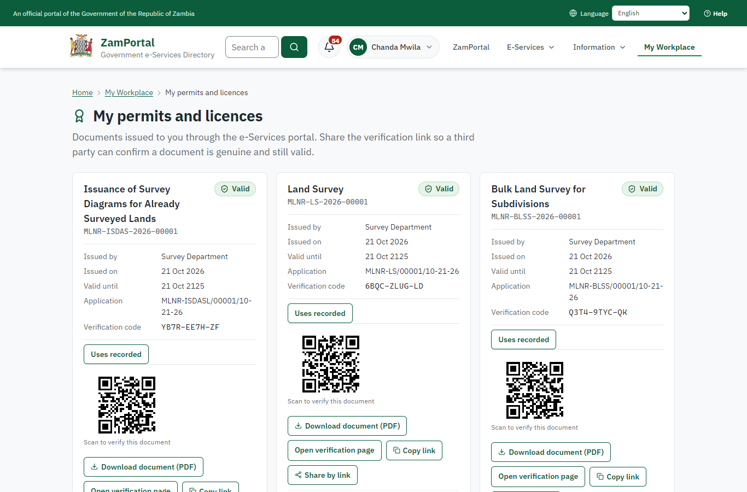Click the QR code on Bulk Land Survey card
Viewport: 747px width, 492px height.
[x=535, y=390]
